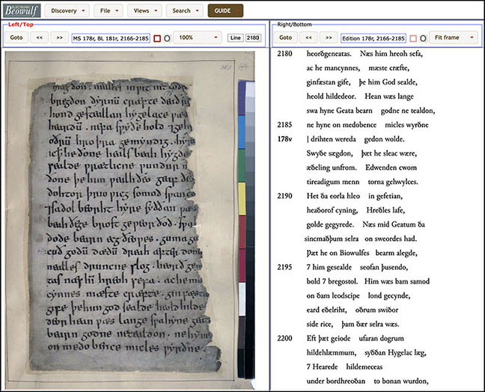Open the Fit frame dropdown
This screenshot has height=392, width=485.
[454, 37]
